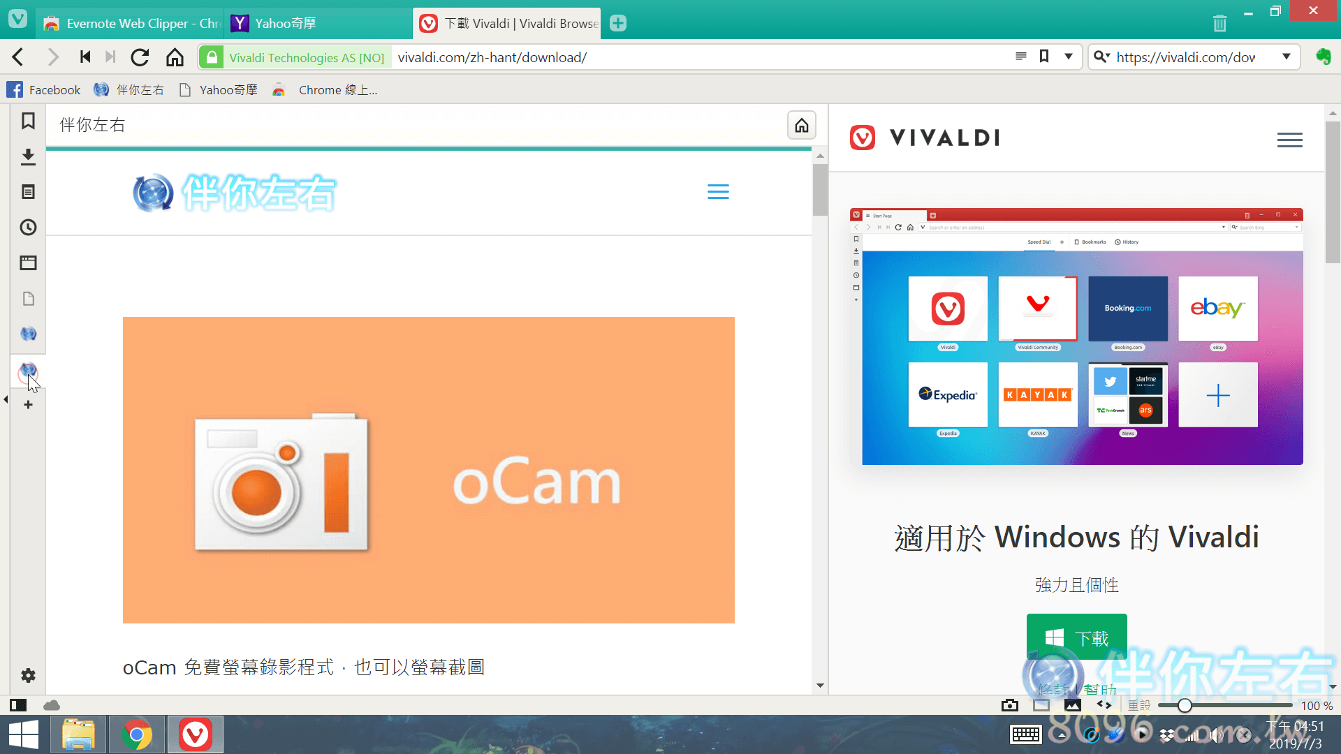The height and width of the screenshot is (754, 1341).
Task: Open the Windows Start menu
Action: (x=24, y=734)
